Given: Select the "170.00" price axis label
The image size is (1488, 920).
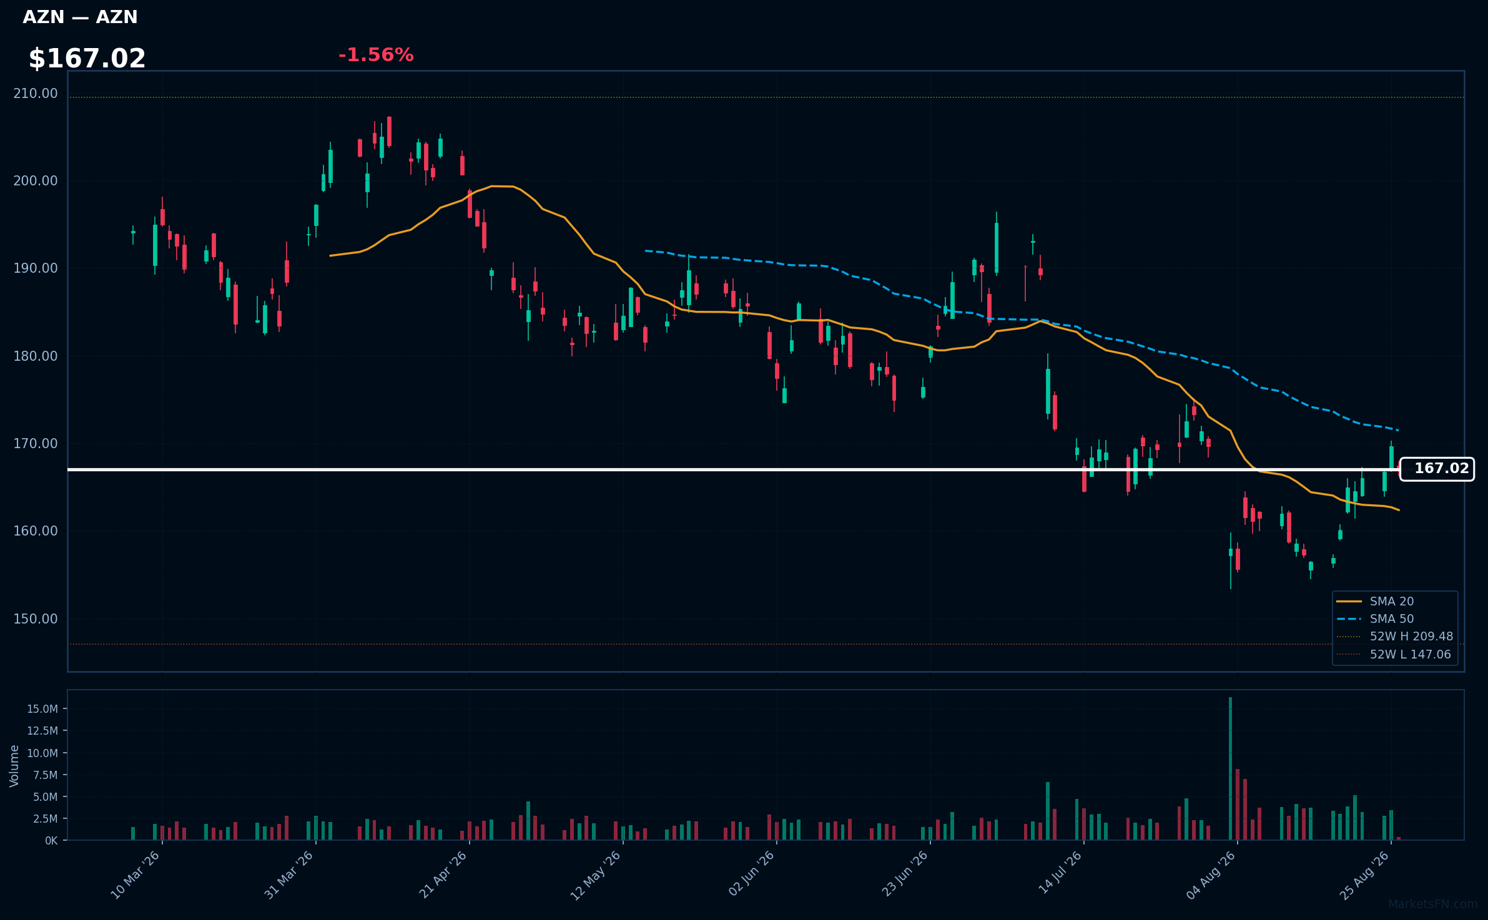Looking at the screenshot, I should 36,444.
